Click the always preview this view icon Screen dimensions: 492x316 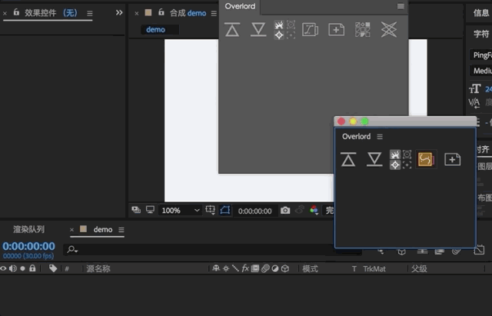coord(136,210)
